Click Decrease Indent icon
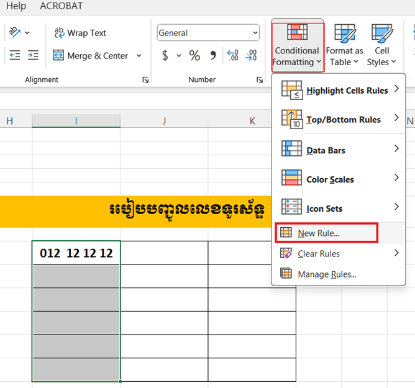The width and height of the screenshot is (415, 388). pos(14,55)
